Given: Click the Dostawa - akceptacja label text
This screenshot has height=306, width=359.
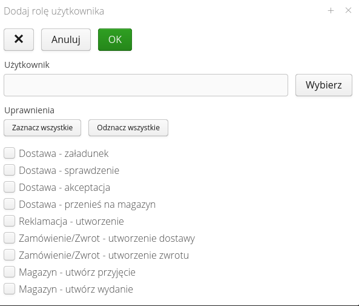Looking at the screenshot, I should pos(64,187).
